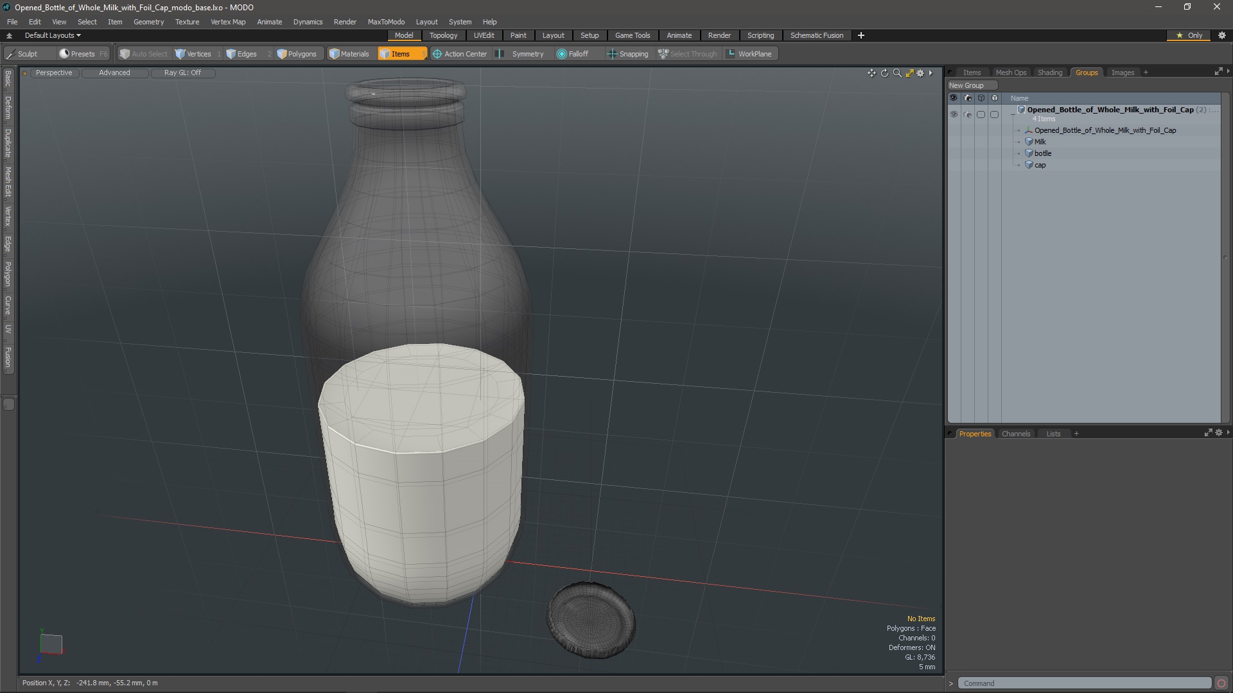This screenshot has height=693, width=1233.
Task: Open the Mesh Ops panel tab
Action: tap(1011, 73)
